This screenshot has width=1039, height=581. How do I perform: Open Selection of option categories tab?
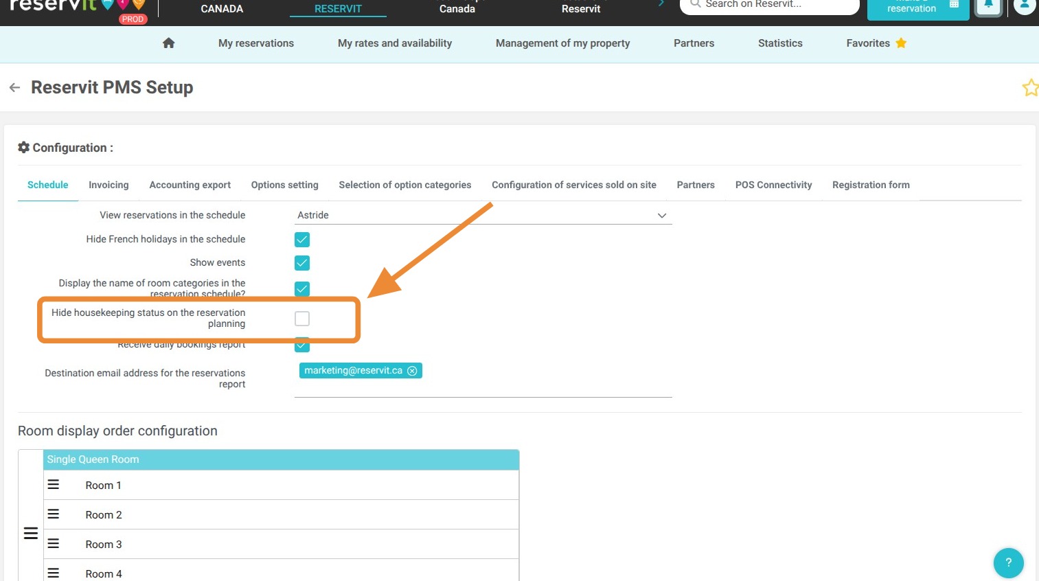[405, 185]
